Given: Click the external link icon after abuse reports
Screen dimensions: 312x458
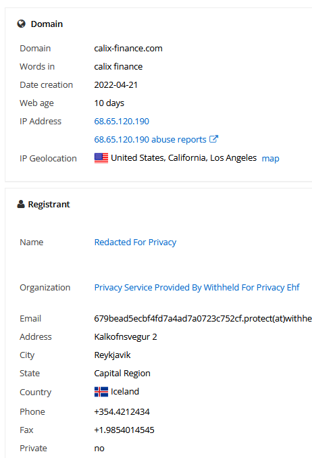Looking at the screenshot, I should [214, 139].
